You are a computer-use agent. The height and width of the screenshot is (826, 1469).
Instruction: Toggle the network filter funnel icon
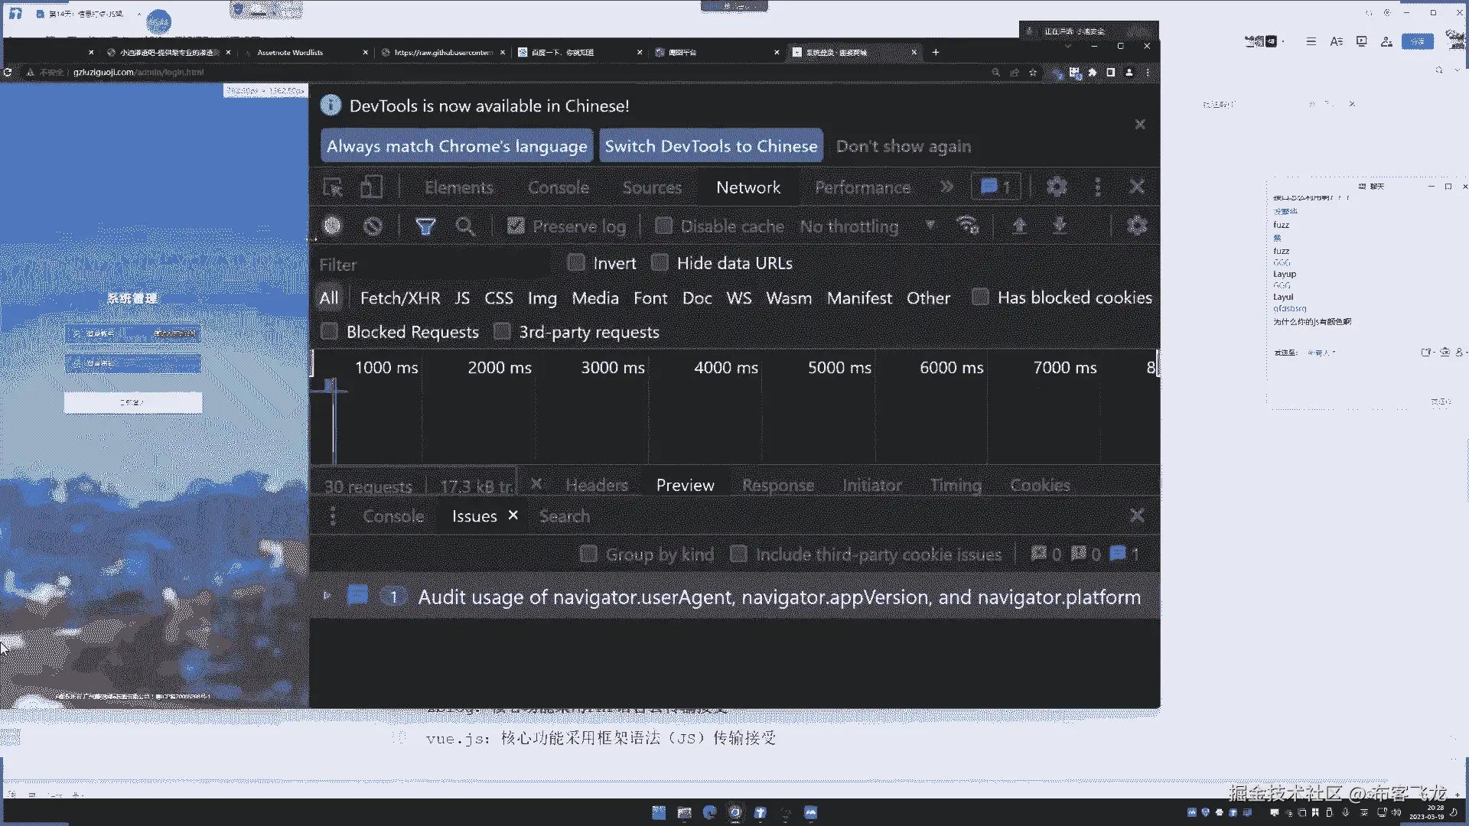425,226
